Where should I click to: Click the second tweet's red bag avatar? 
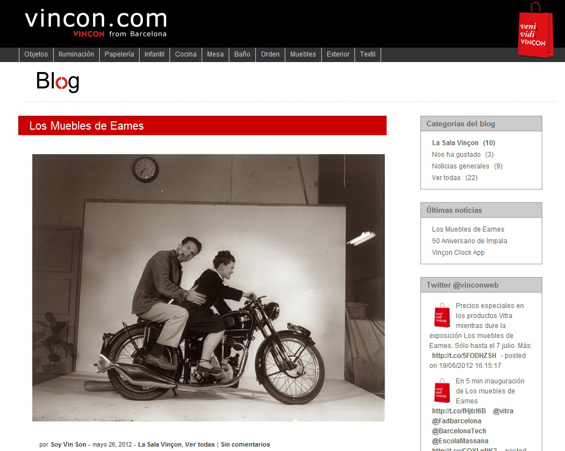coord(442,391)
